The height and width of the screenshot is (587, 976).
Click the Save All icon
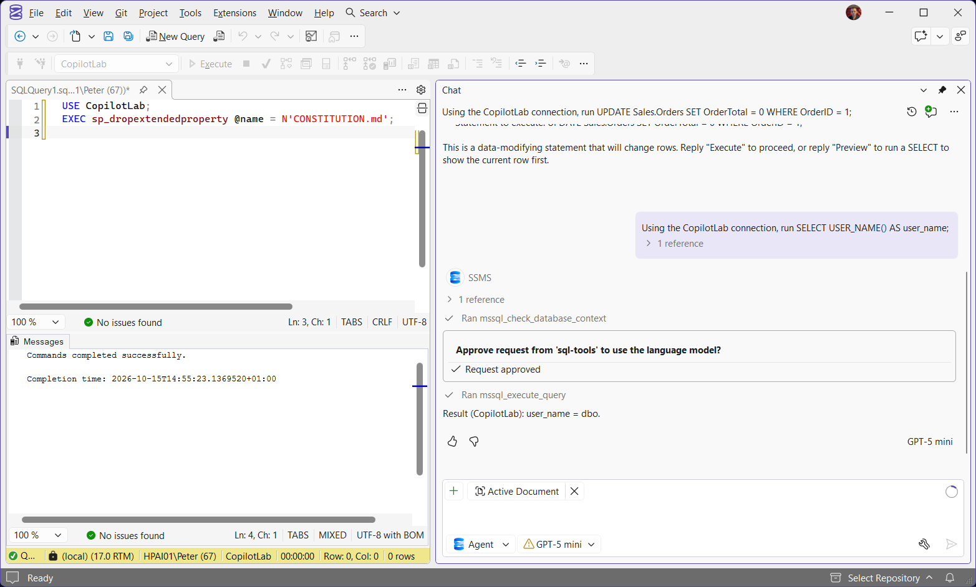coord(128,36)
